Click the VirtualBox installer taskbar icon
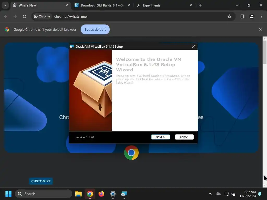Viewport: 267px width, 200px height. click(124, 194)
